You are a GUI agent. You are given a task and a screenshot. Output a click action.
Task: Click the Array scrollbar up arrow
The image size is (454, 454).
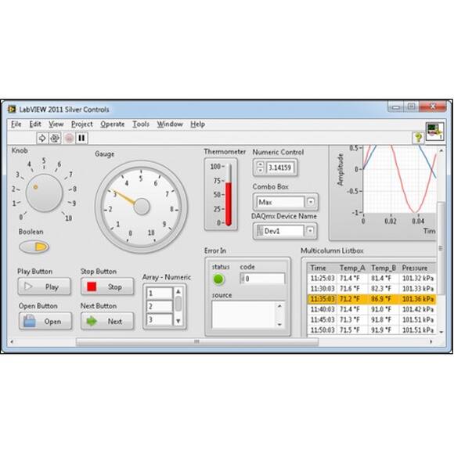pyautogui.click(x=178, y=291)
